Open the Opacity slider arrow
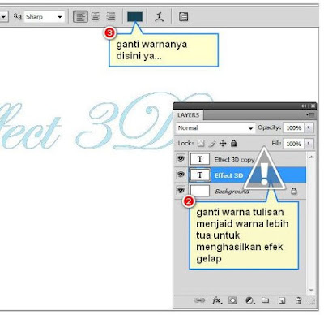 coord(309,127)
